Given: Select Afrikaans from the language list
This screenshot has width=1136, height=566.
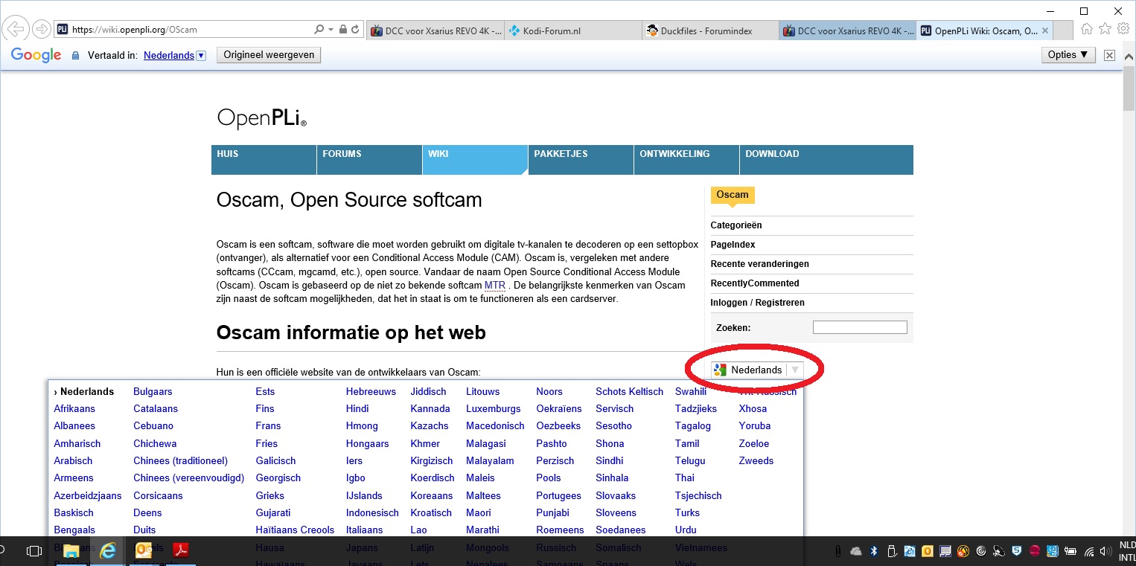Looking at the screenshot, I should coord(74,409).
